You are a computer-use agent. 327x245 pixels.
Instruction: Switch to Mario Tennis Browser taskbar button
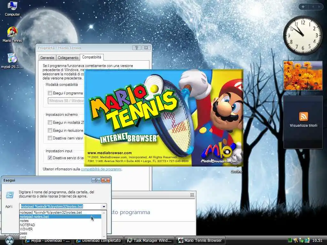click(201, 241)
